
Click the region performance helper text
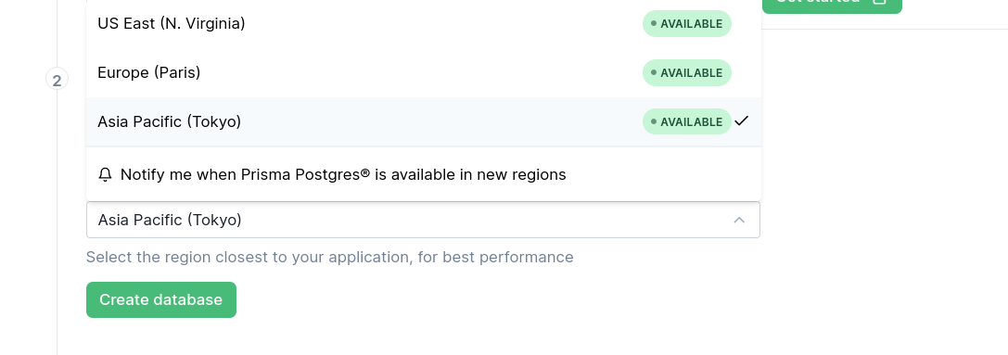(x=330, y=258)
